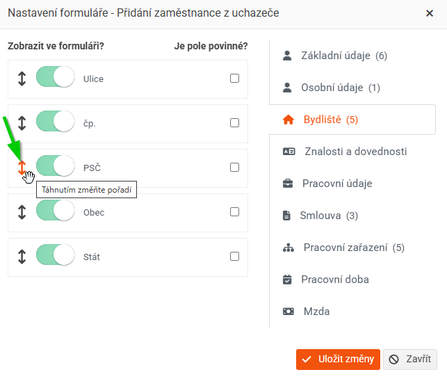The width and height of the screenshot is (447, 379).
Task: Close the dialog with the X icon
Action: coord(430,13)
